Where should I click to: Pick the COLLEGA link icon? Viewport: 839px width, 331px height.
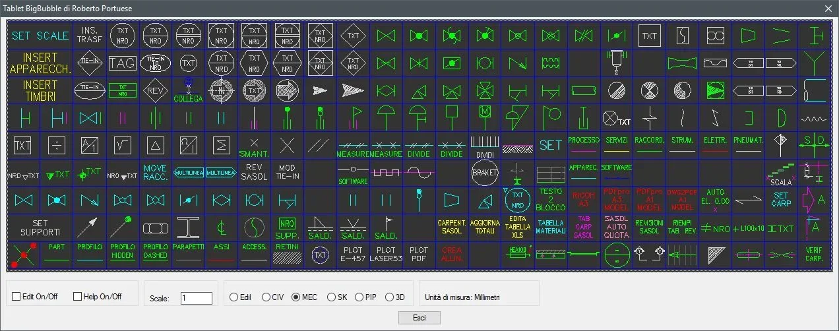pyautogui.click(x=189, y=91)
